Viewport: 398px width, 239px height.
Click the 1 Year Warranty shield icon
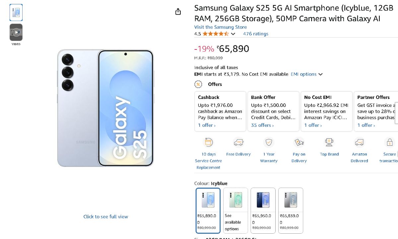coord(269,142)
